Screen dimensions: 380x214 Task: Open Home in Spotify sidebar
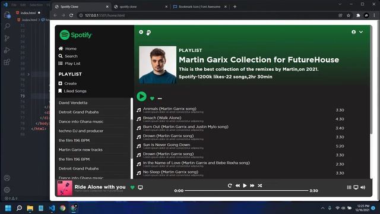[x=67, y=49]
